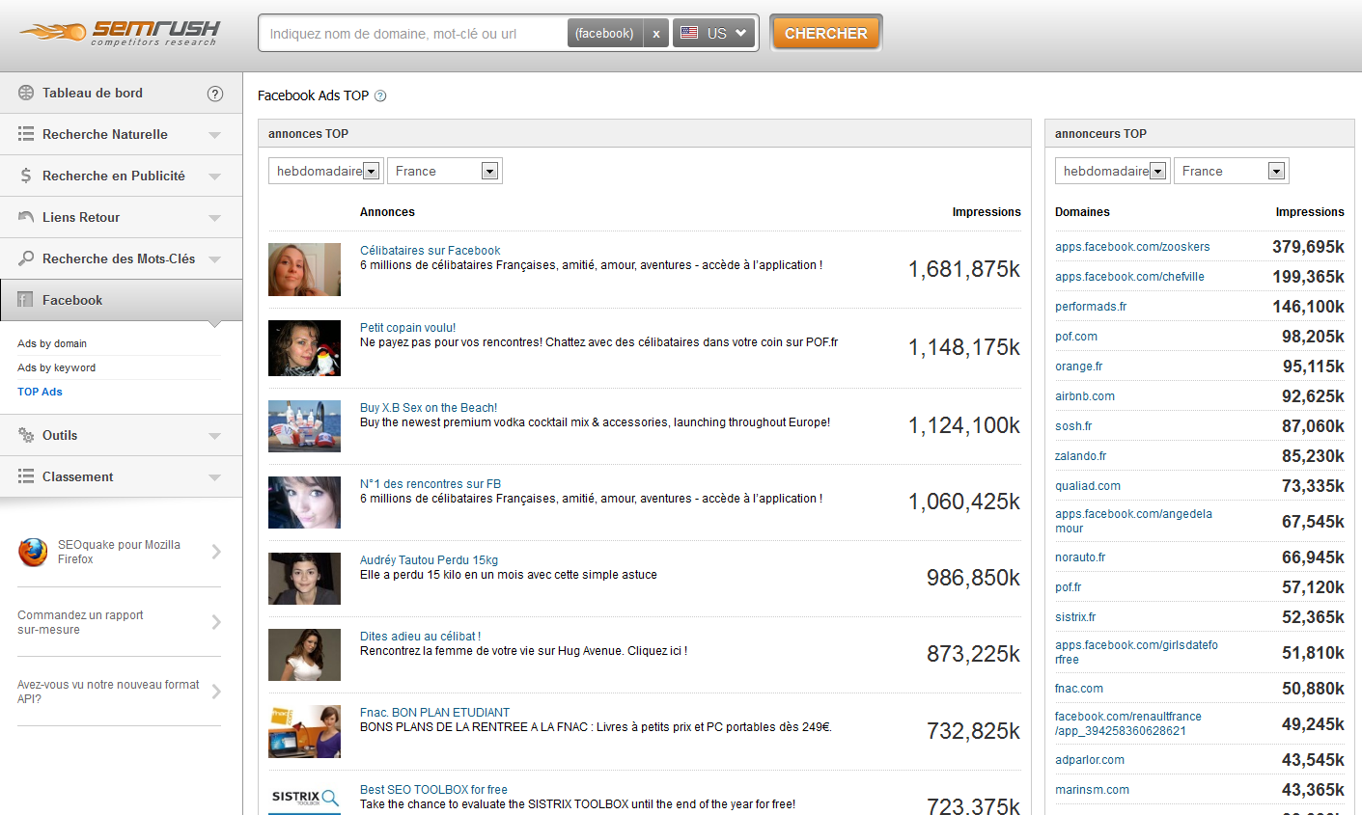Open the US country database dropdown
Viewport: 1362px width, 815px height.
(714, 34)
